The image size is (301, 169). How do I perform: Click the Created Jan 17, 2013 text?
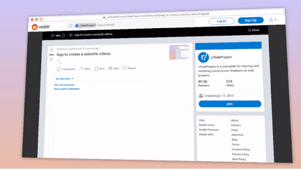pos(219,96)
